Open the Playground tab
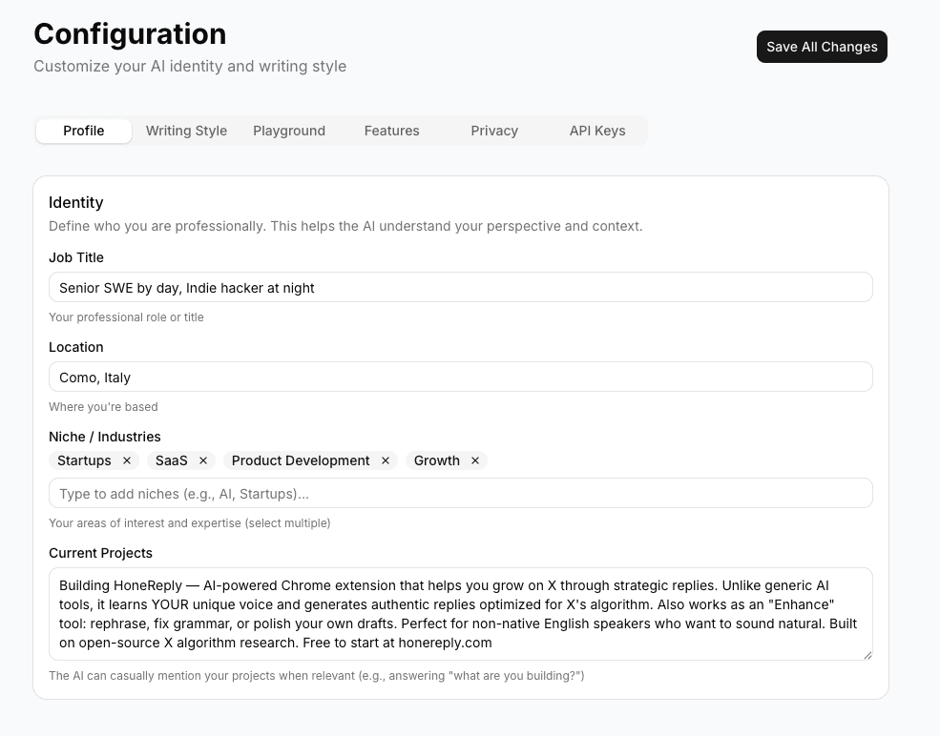 pos(288,131)
